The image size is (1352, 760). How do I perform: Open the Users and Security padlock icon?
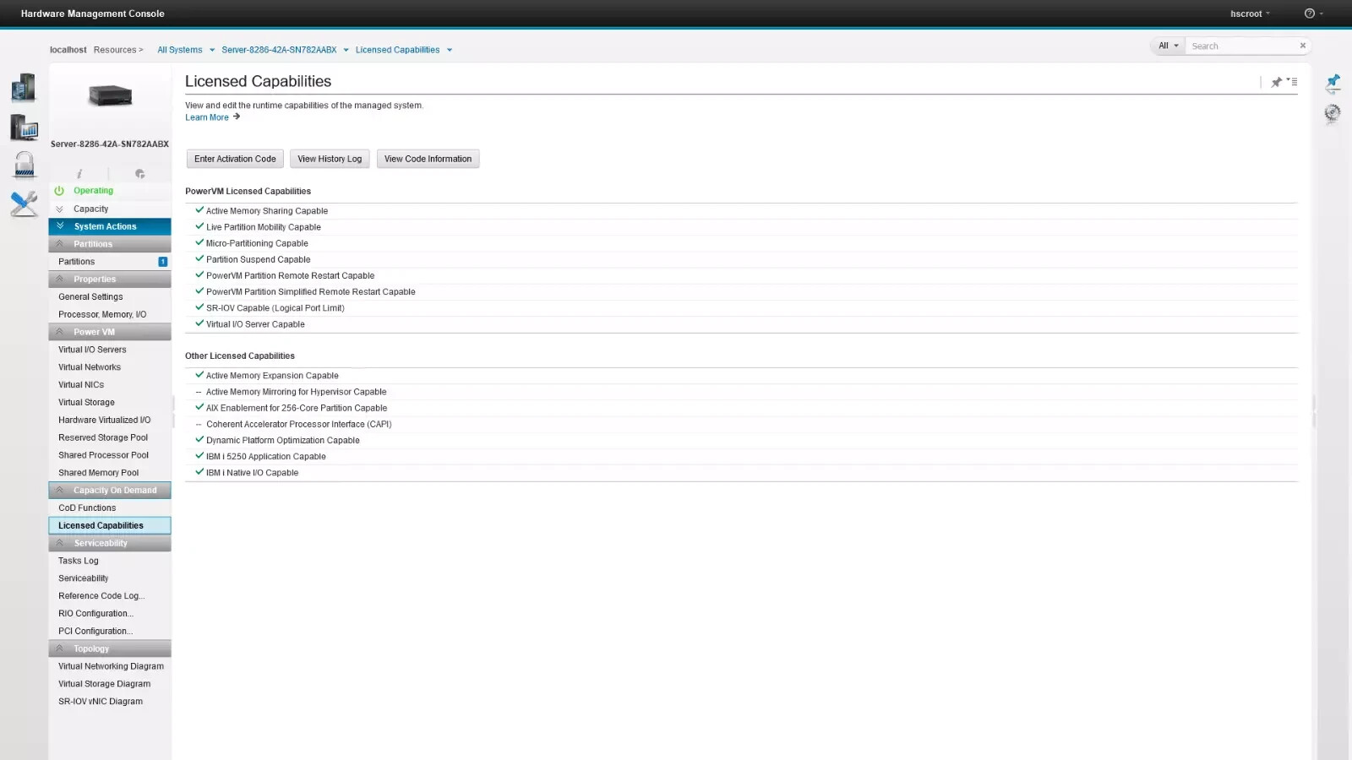point(25,166)
